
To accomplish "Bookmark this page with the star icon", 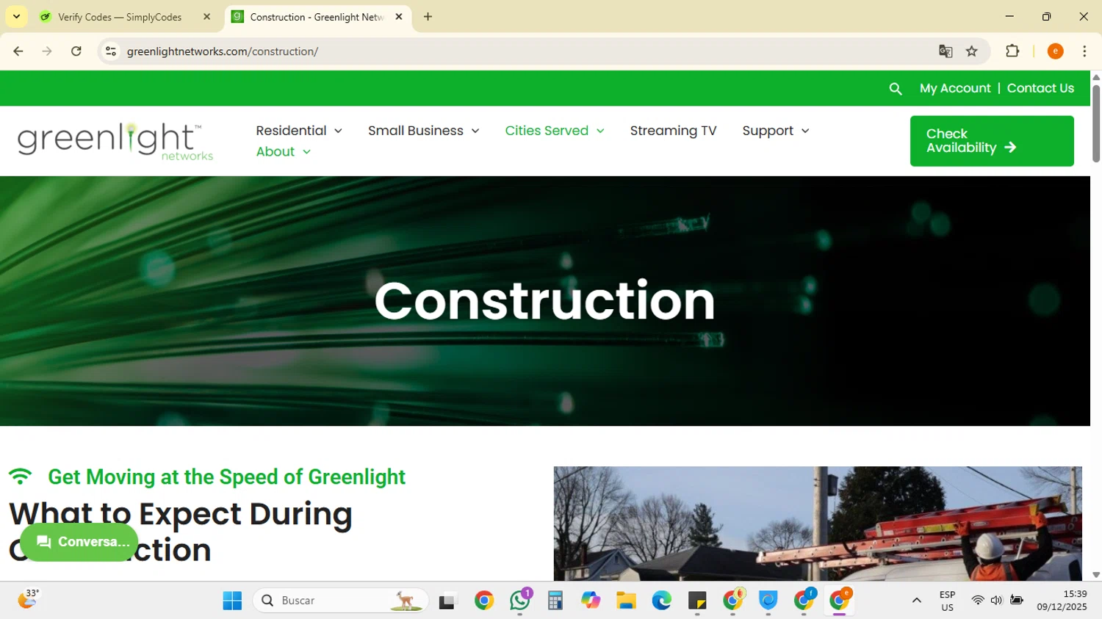I will 972,51.
